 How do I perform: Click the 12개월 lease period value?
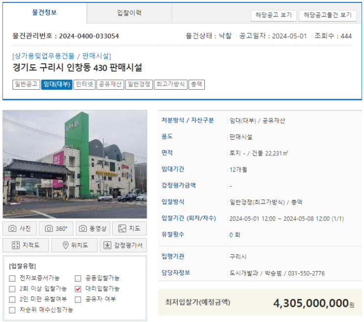[238, 170]
